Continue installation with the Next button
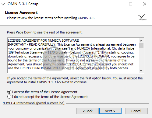Viewport: 152px width, 118px height. click(110, 111)
